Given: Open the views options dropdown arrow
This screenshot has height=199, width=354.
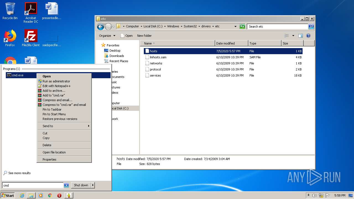Looking at the screenshot, I should click(x=293, y=36).
